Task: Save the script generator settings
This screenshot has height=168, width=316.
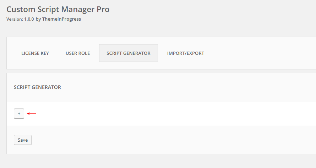Action: [x=23, y=140]
